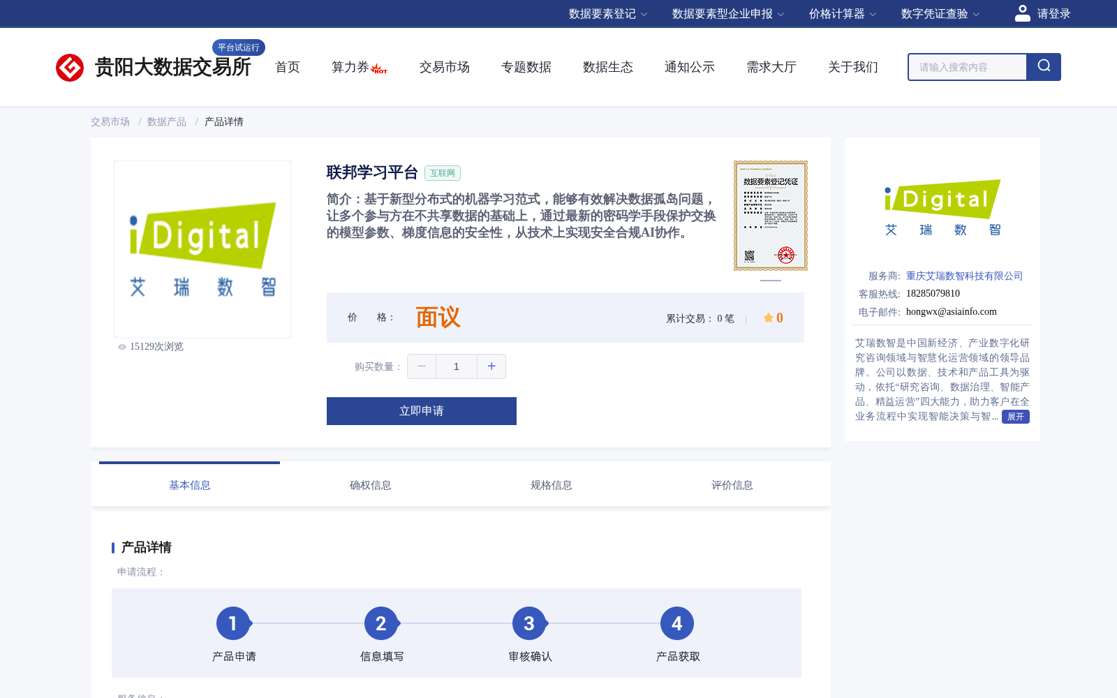Click the iDigital provider logo in sidebar
This screenshot has height=698, width=1117.
[x=942, y=208]
